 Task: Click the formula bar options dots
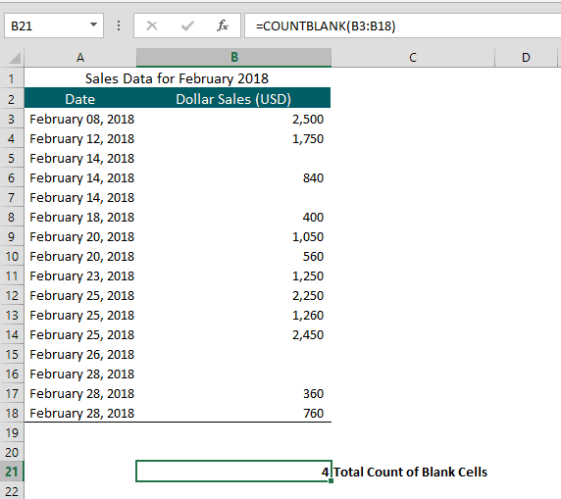coord(119,25)
